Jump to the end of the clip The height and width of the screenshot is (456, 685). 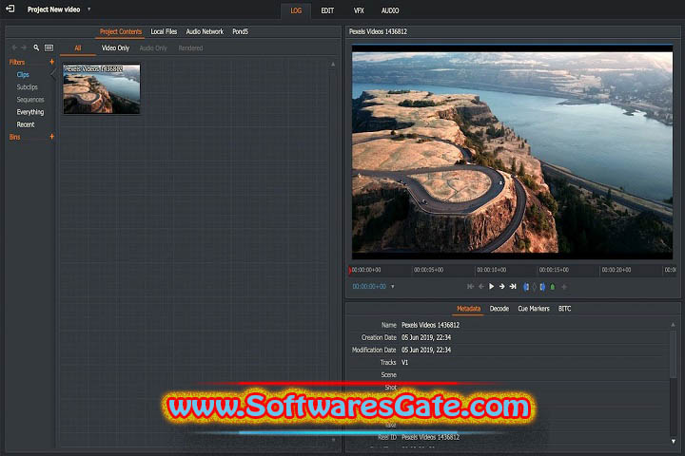click(x=513, y=287)
